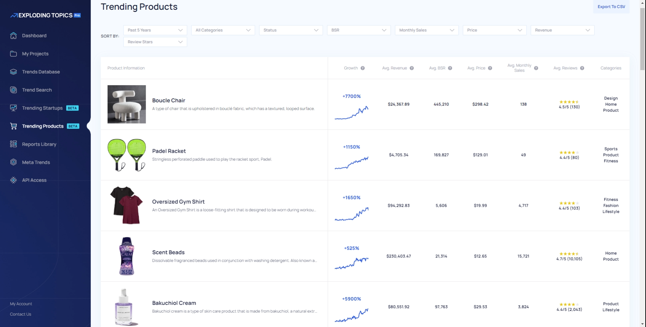Screen dimensions: 646x327
Task: Click the Dashboard home icon
Action: pyautogui.click(x=13, y=36)
